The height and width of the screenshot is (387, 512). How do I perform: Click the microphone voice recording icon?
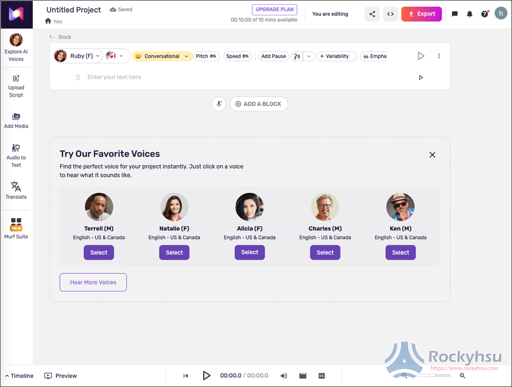coord(219,104)
